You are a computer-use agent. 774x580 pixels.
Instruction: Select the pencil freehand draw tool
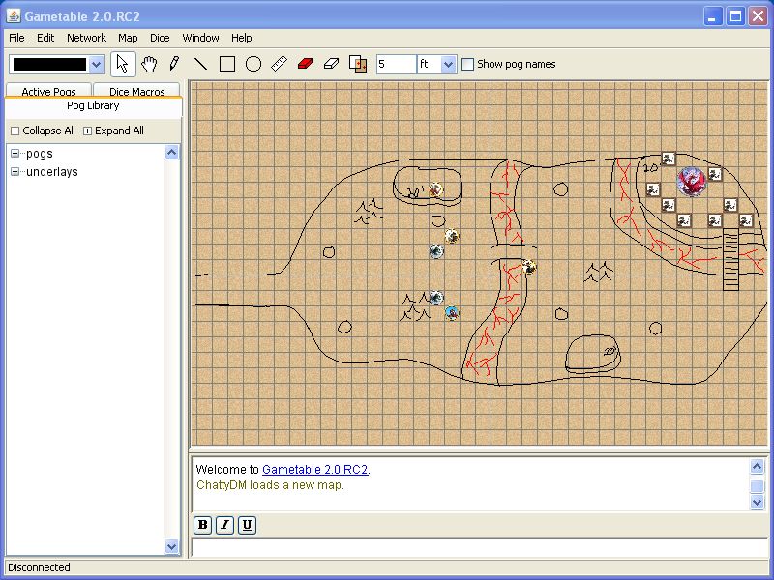pos(174,64)
